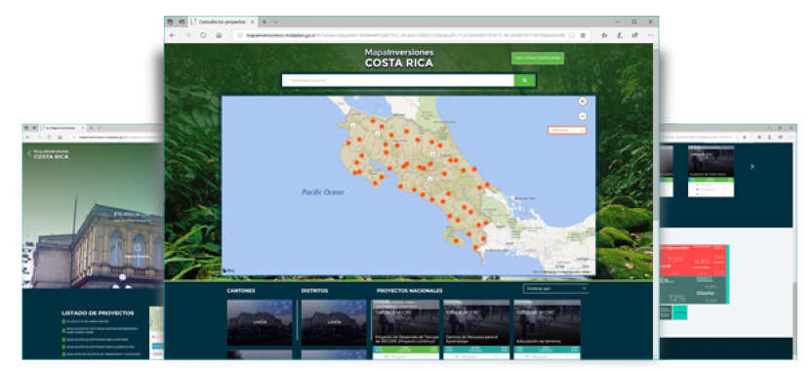Open the tab list chevron in browser
The image size is (812, 372).
click(276, 21)
